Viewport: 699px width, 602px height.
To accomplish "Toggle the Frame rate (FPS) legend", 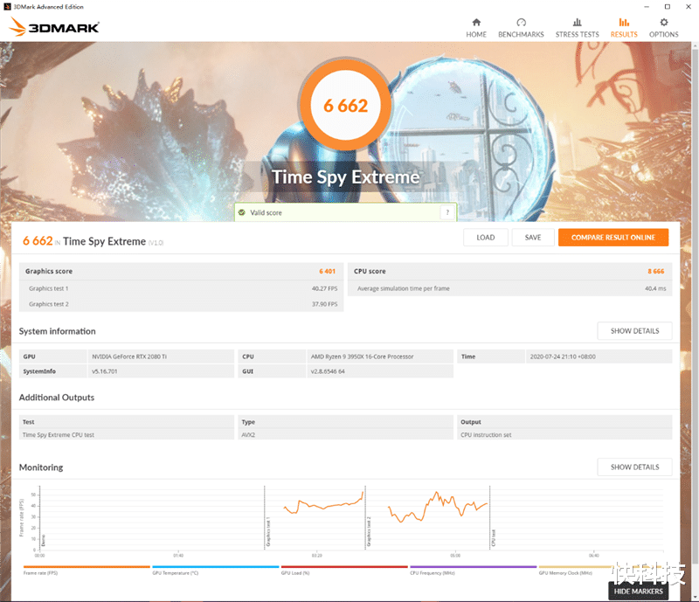I will [87, 570].
